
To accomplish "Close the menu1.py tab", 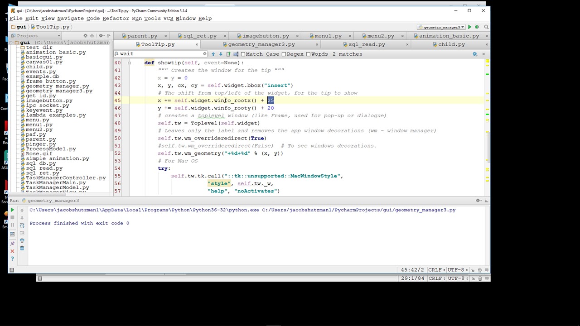I will click(350, 36).
